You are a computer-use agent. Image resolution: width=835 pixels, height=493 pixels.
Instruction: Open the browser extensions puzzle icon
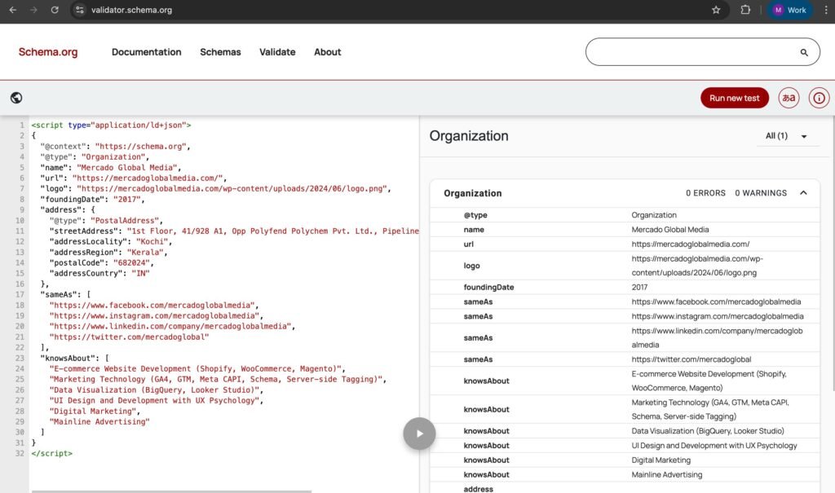pyautogui.click(x=745, y=10)
